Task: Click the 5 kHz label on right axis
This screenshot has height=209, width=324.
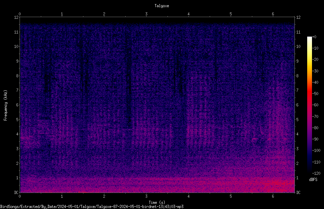Action: [297, 119]
